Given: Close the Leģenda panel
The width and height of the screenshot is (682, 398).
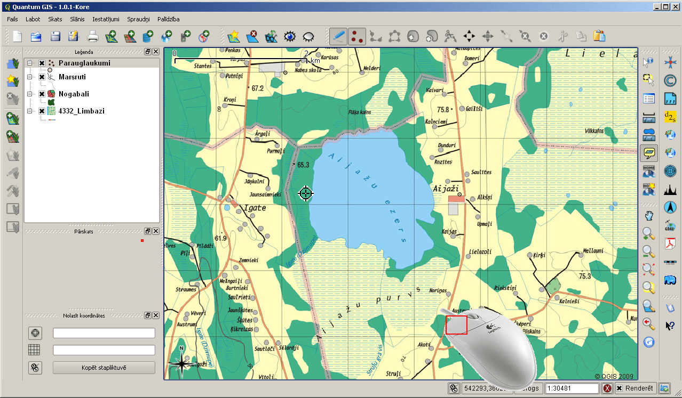Looking at the screenshot, I should [x=156, y=52].
